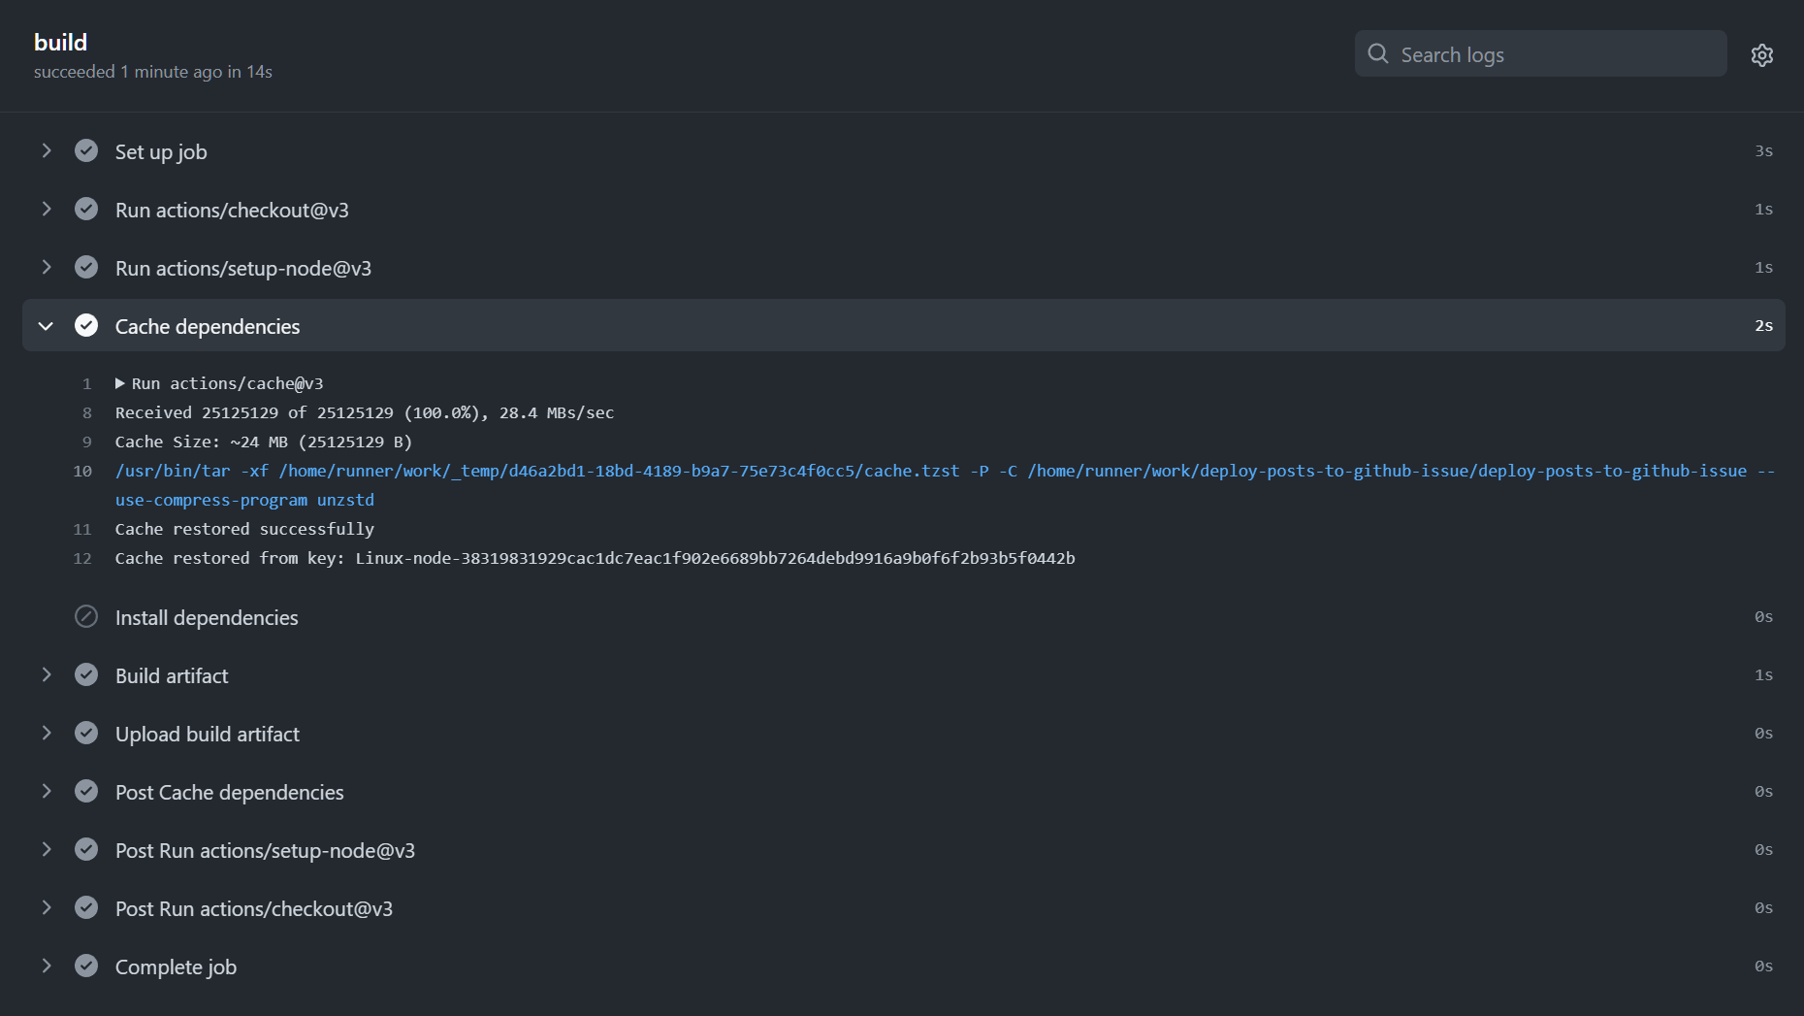Select the Build artifact step row
This screenshot has width=1804, height=1016.
pos(172,674)
